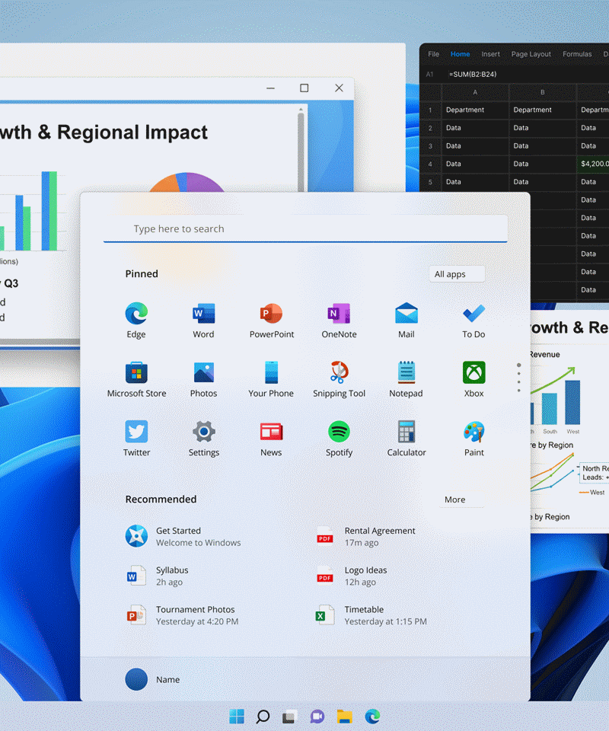Open Page Layout tab in spreadsheet
The image size is (609, 731).
(x=531, y=54)
